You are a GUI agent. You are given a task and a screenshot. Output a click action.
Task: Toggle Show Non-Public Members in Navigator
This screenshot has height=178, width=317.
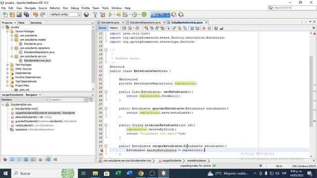pos(26,159)
